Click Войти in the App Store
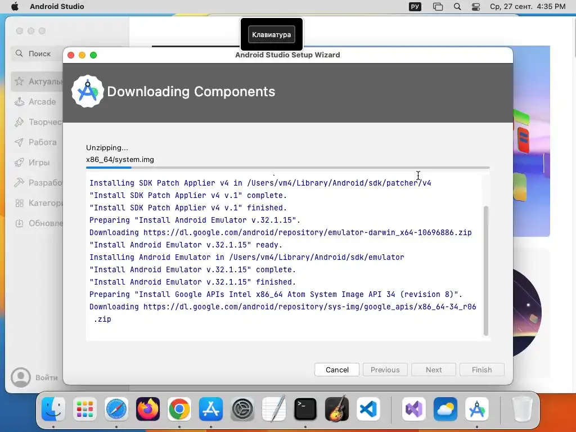The image size is (576, 432). (46, 377)
